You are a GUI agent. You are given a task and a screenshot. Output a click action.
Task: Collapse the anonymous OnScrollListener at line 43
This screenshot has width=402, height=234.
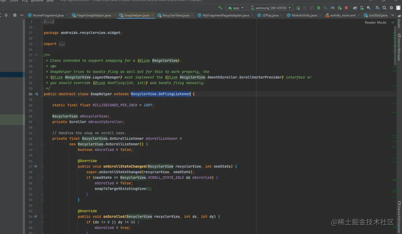tap(42, 144)
